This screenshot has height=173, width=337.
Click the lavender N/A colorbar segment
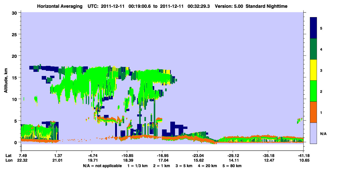pos(313,133)
